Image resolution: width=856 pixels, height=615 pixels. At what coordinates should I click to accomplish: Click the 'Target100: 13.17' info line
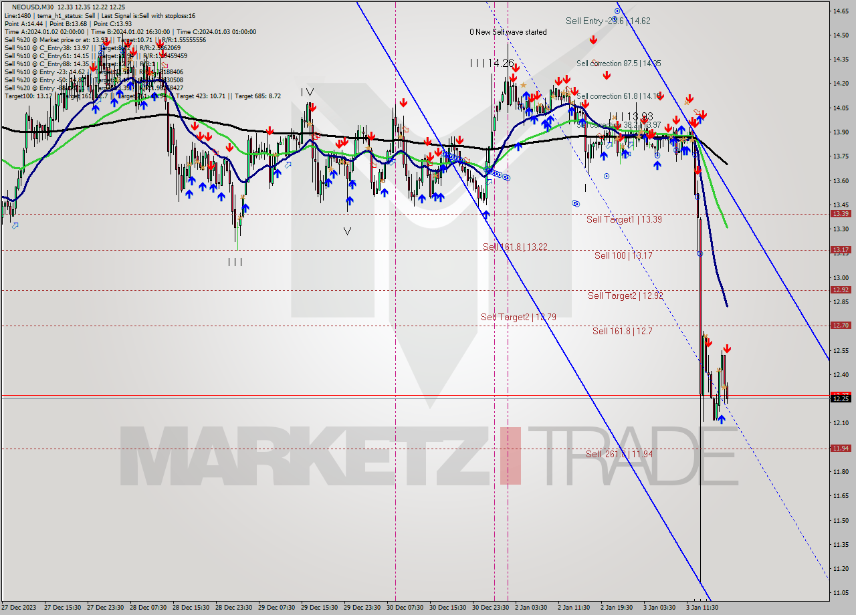coord(142,96)
